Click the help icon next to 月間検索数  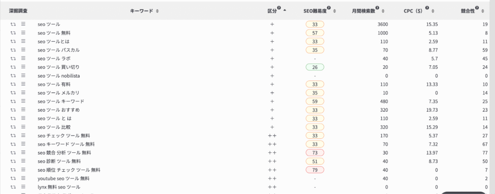pyautogui.click(x=378, y=9)
